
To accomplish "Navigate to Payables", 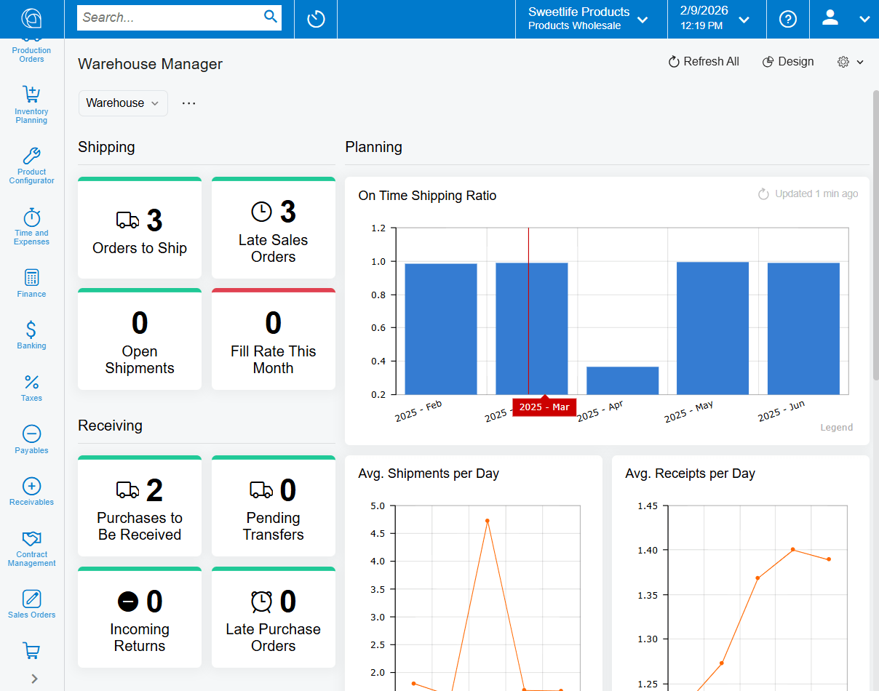I will (31, 439).
